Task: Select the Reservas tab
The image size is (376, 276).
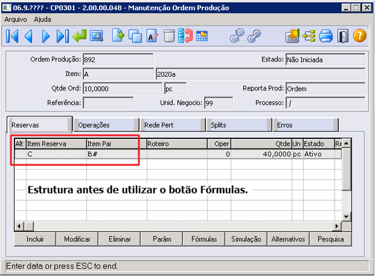Action: (40, 125)
